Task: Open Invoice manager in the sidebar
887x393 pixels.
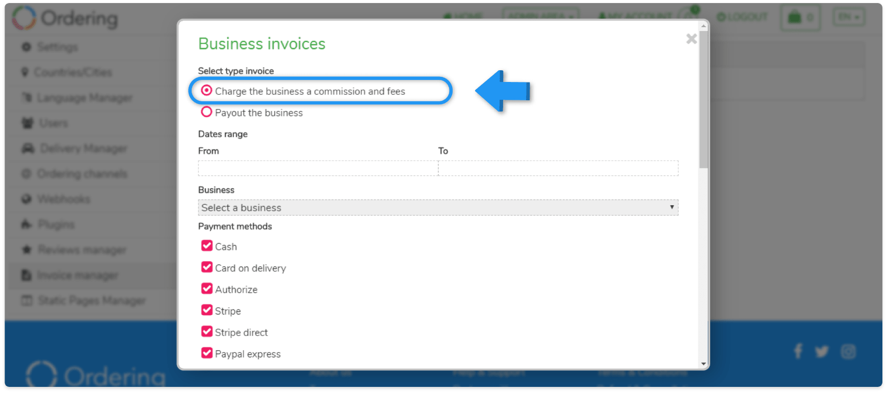Action: 77,275
